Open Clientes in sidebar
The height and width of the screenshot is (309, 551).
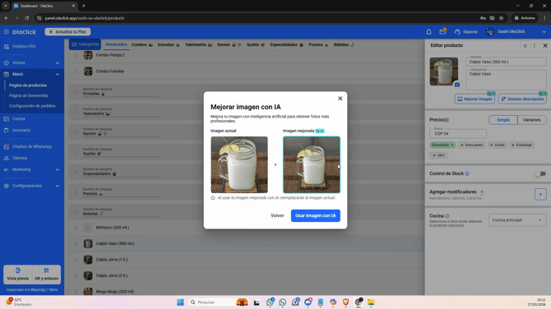(x=20, y=158)
